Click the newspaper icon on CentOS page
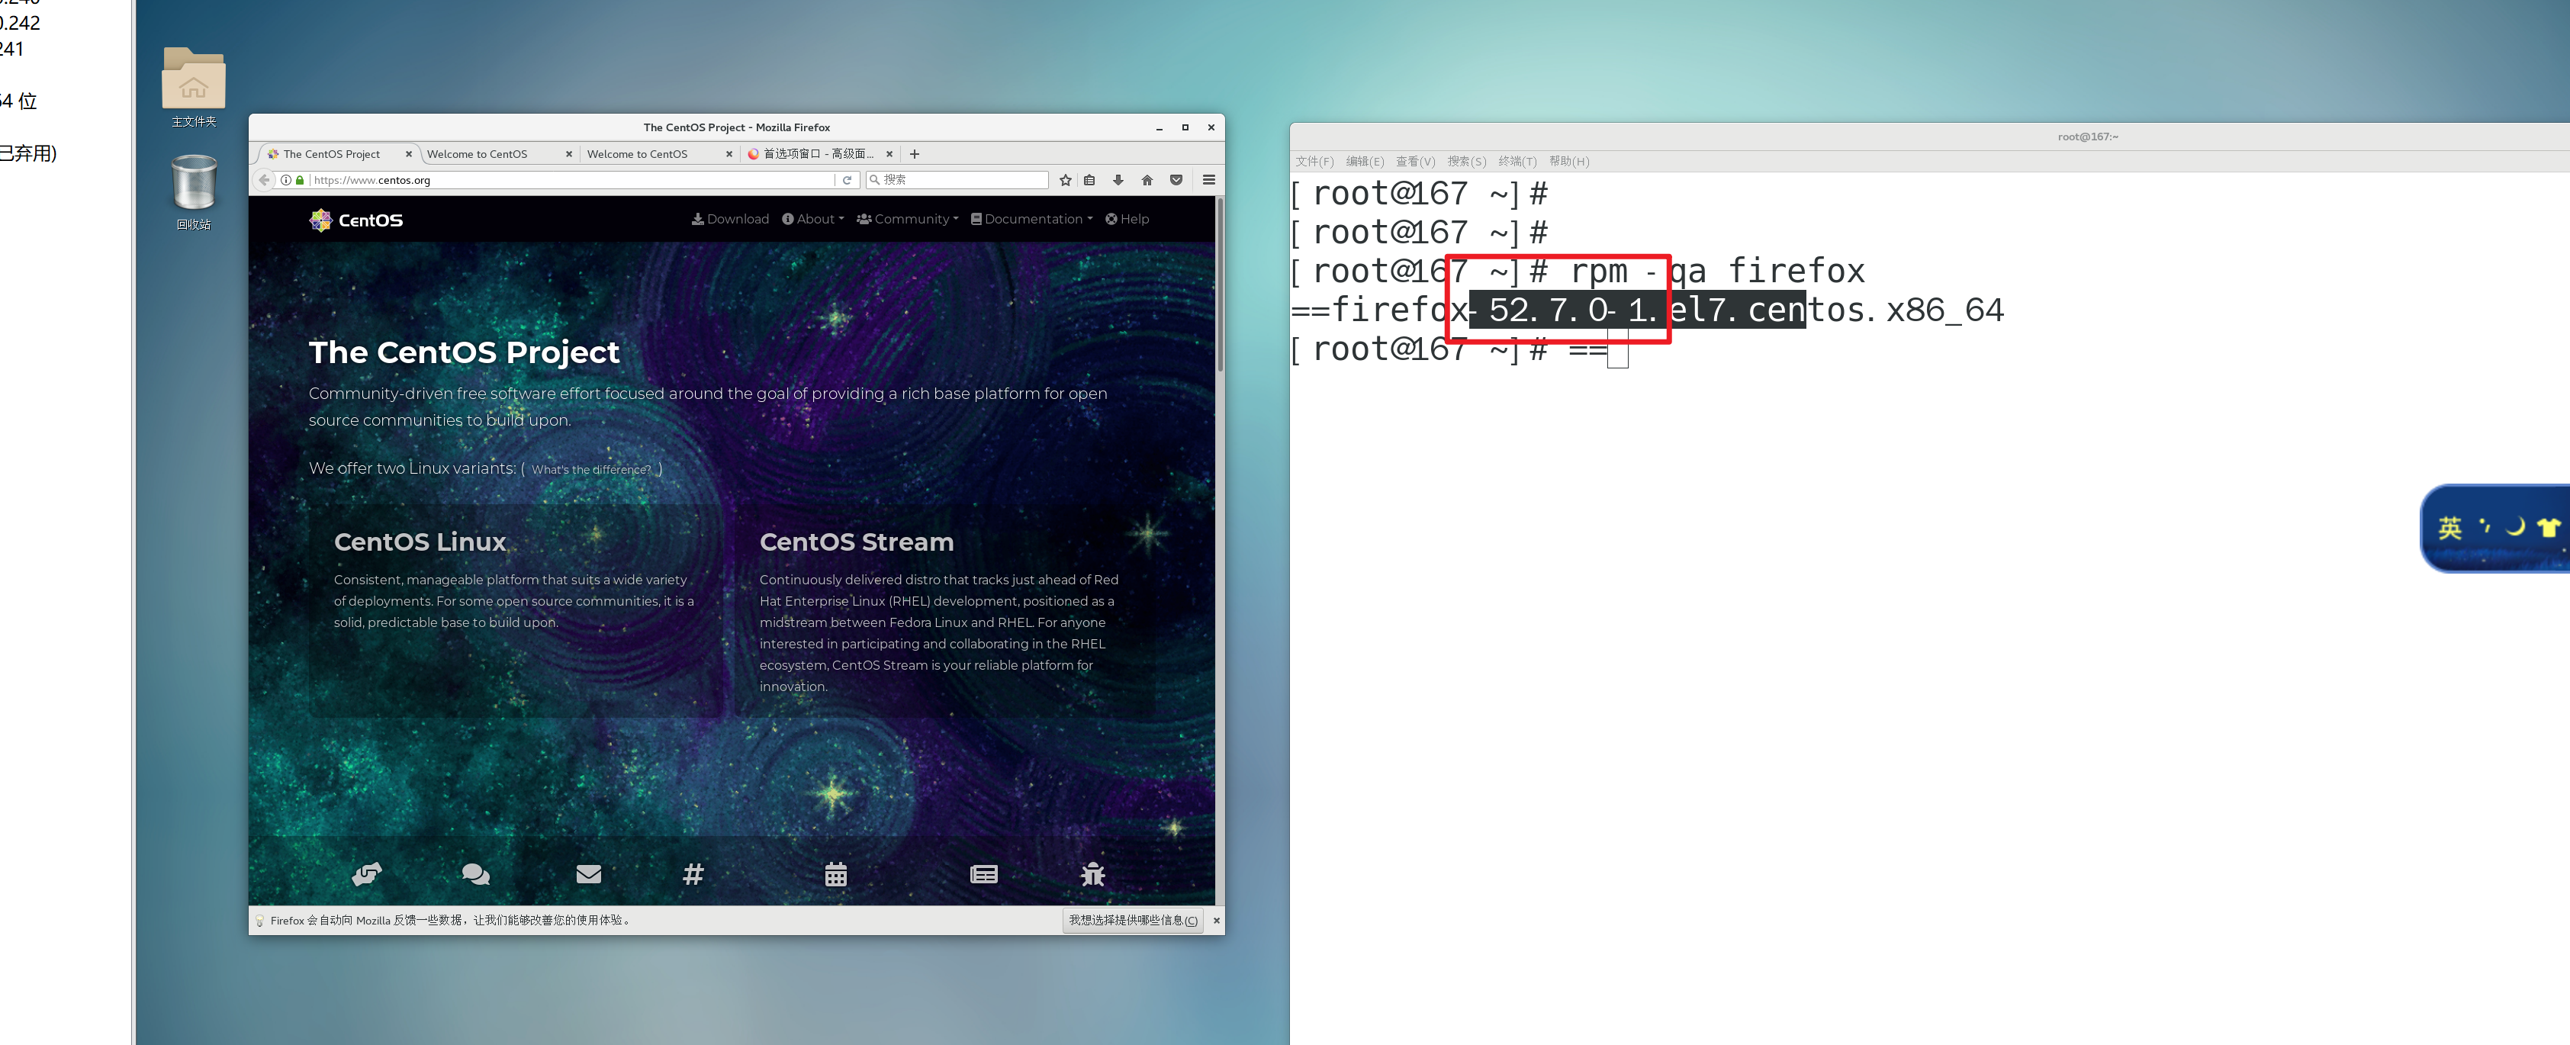 [x=984, y=874]
